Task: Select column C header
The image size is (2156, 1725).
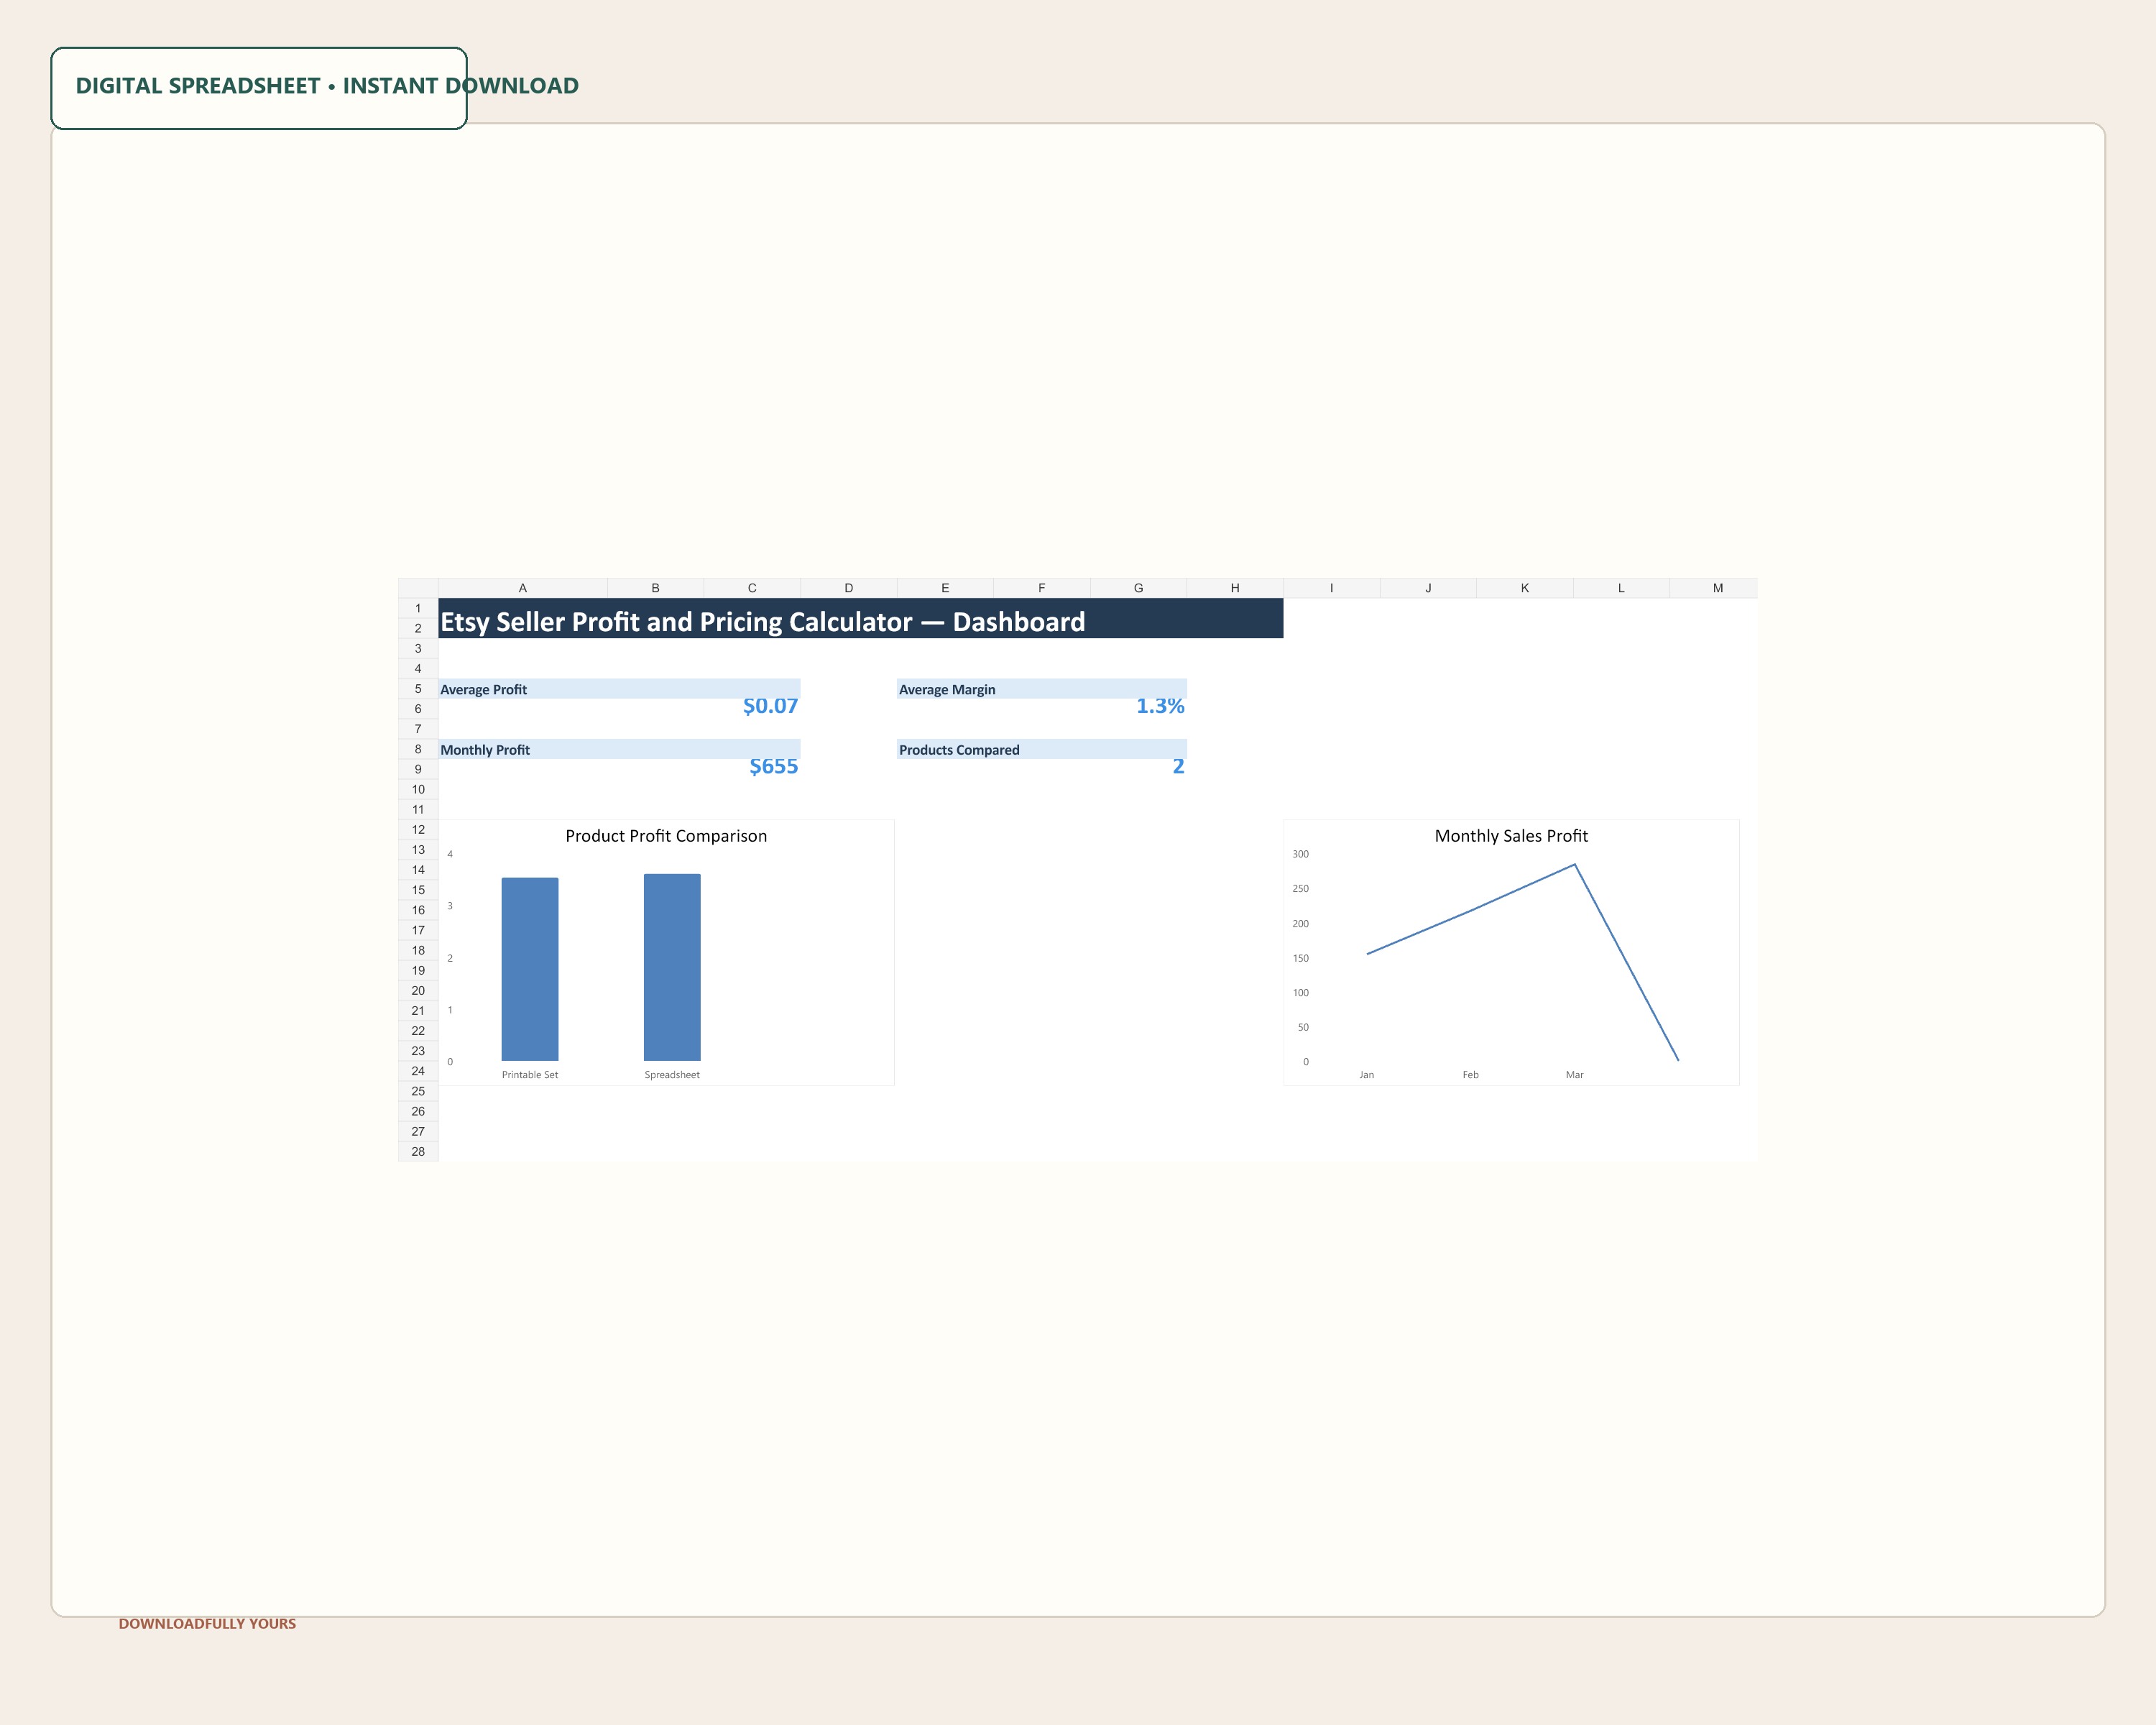Action: pos(752,588)
